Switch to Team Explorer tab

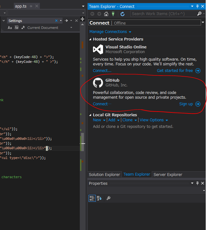(137, 174)
